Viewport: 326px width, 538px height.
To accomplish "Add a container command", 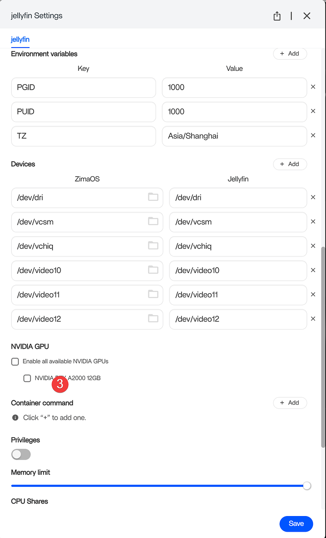I will click(x=290, y=403).
